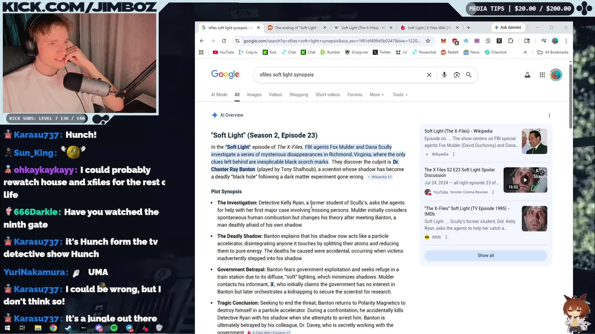Open Telegram from the taskbar
Image resolution: width=595 pixels, height=334 pixels.
[129, 328]
